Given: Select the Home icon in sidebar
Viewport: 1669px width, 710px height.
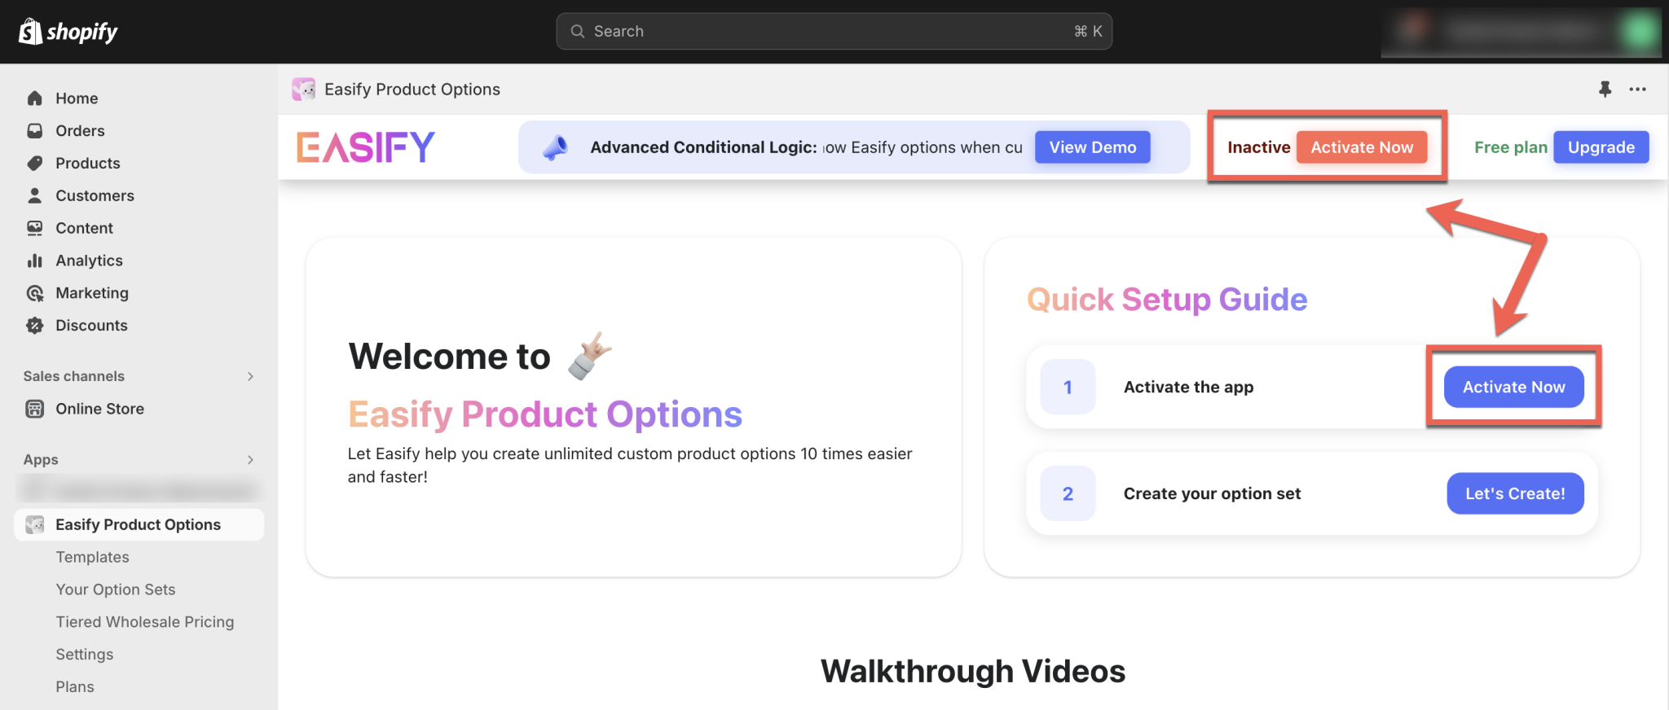Looking at the screenshot, I should (35, 98).
